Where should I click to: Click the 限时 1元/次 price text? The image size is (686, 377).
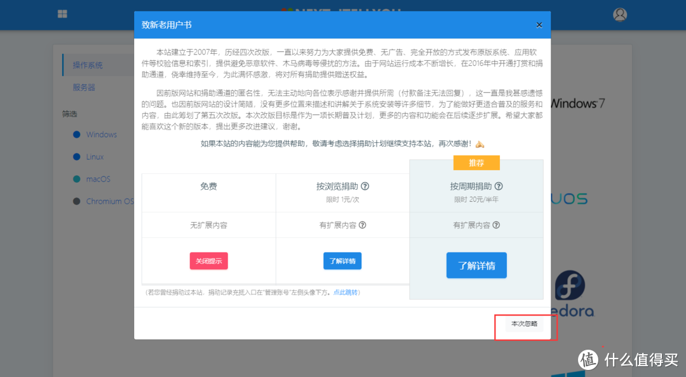[342, 199]
